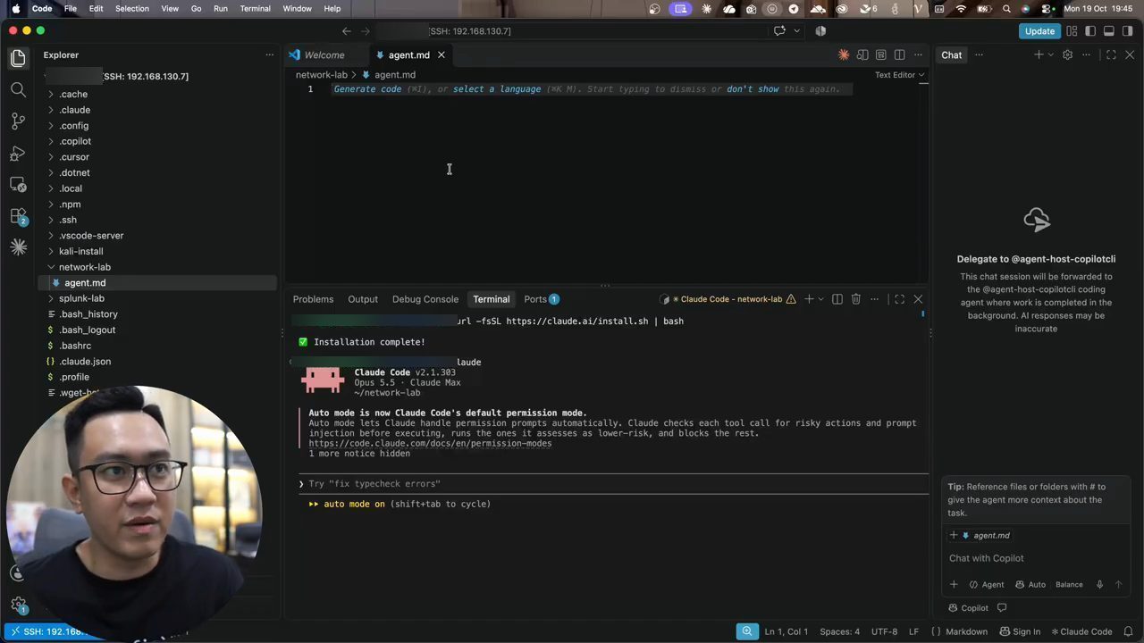This screenshot has width=1144, height=643.
Task: Open the Remote Explorer view
Action: [x=18, y=185]
